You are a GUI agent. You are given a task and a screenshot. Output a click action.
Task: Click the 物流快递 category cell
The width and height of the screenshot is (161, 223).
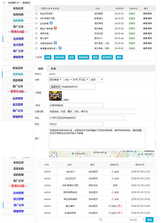click(x=99, y=33)
